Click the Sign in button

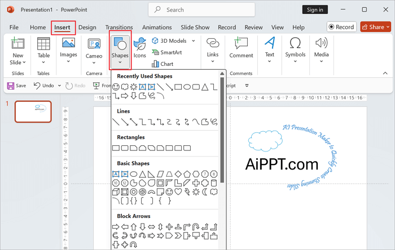tap(315, 10)
